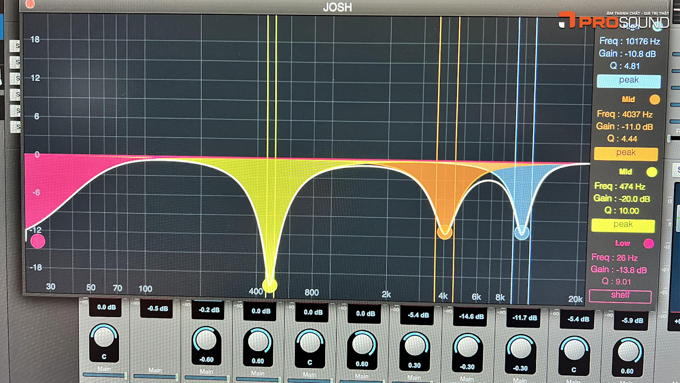The width and height of the screenshot is (680, 383).
Task: Select the Gain -20.0 dB value of yellow band
Action: click(622, 199)
